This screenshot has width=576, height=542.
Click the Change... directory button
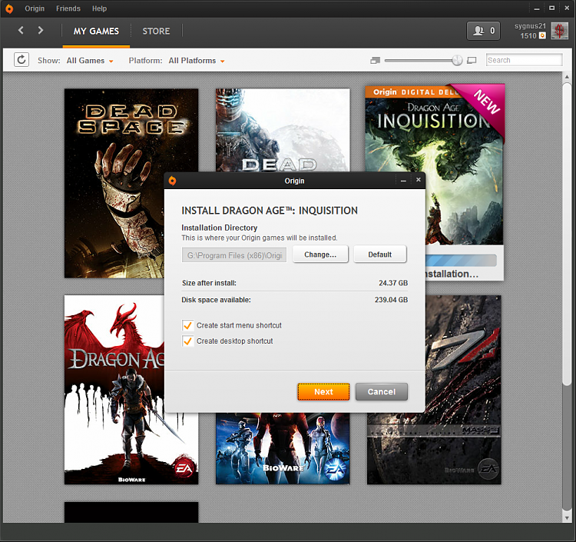point(320,254)
